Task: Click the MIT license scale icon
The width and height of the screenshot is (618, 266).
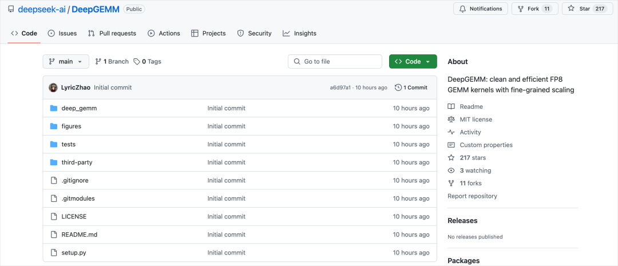Action: click(x=451, y=120)
